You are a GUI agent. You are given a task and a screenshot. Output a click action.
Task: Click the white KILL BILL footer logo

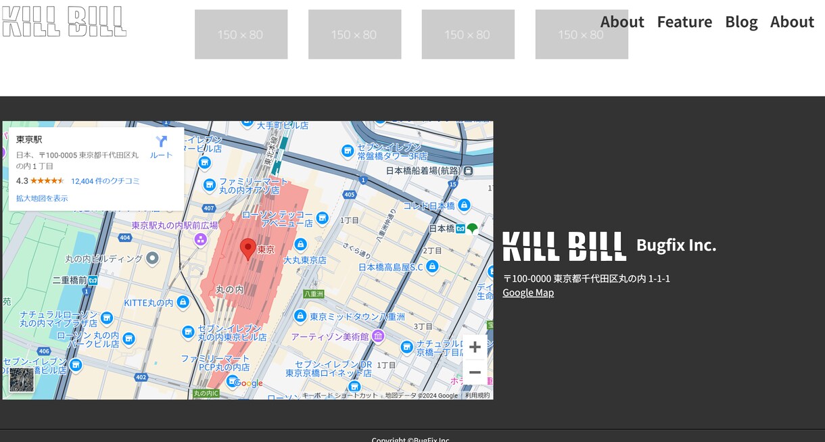click(x=565, y=246)
